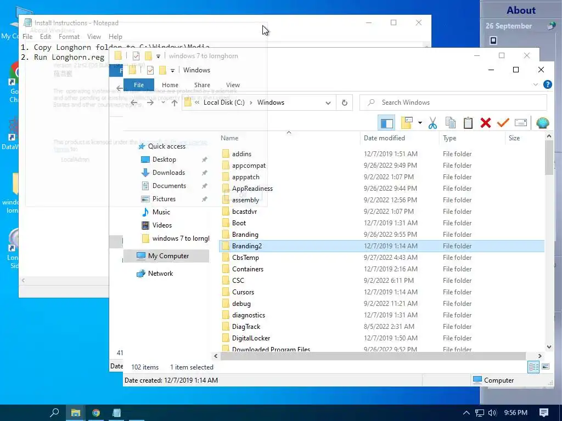This screenshot has height=421, width=562.
Task: Sort by Date modified column header
Action: click(x=384, y=138)
